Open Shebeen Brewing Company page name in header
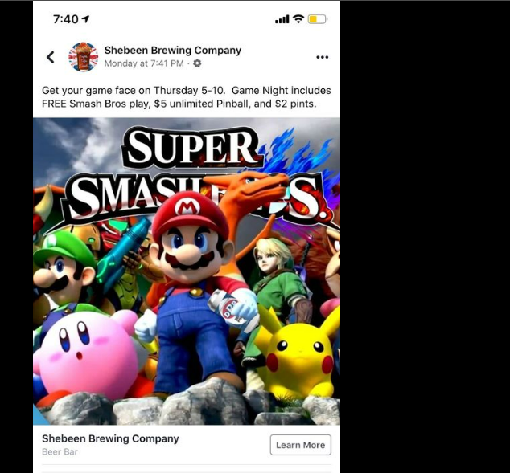 (173, 51)
